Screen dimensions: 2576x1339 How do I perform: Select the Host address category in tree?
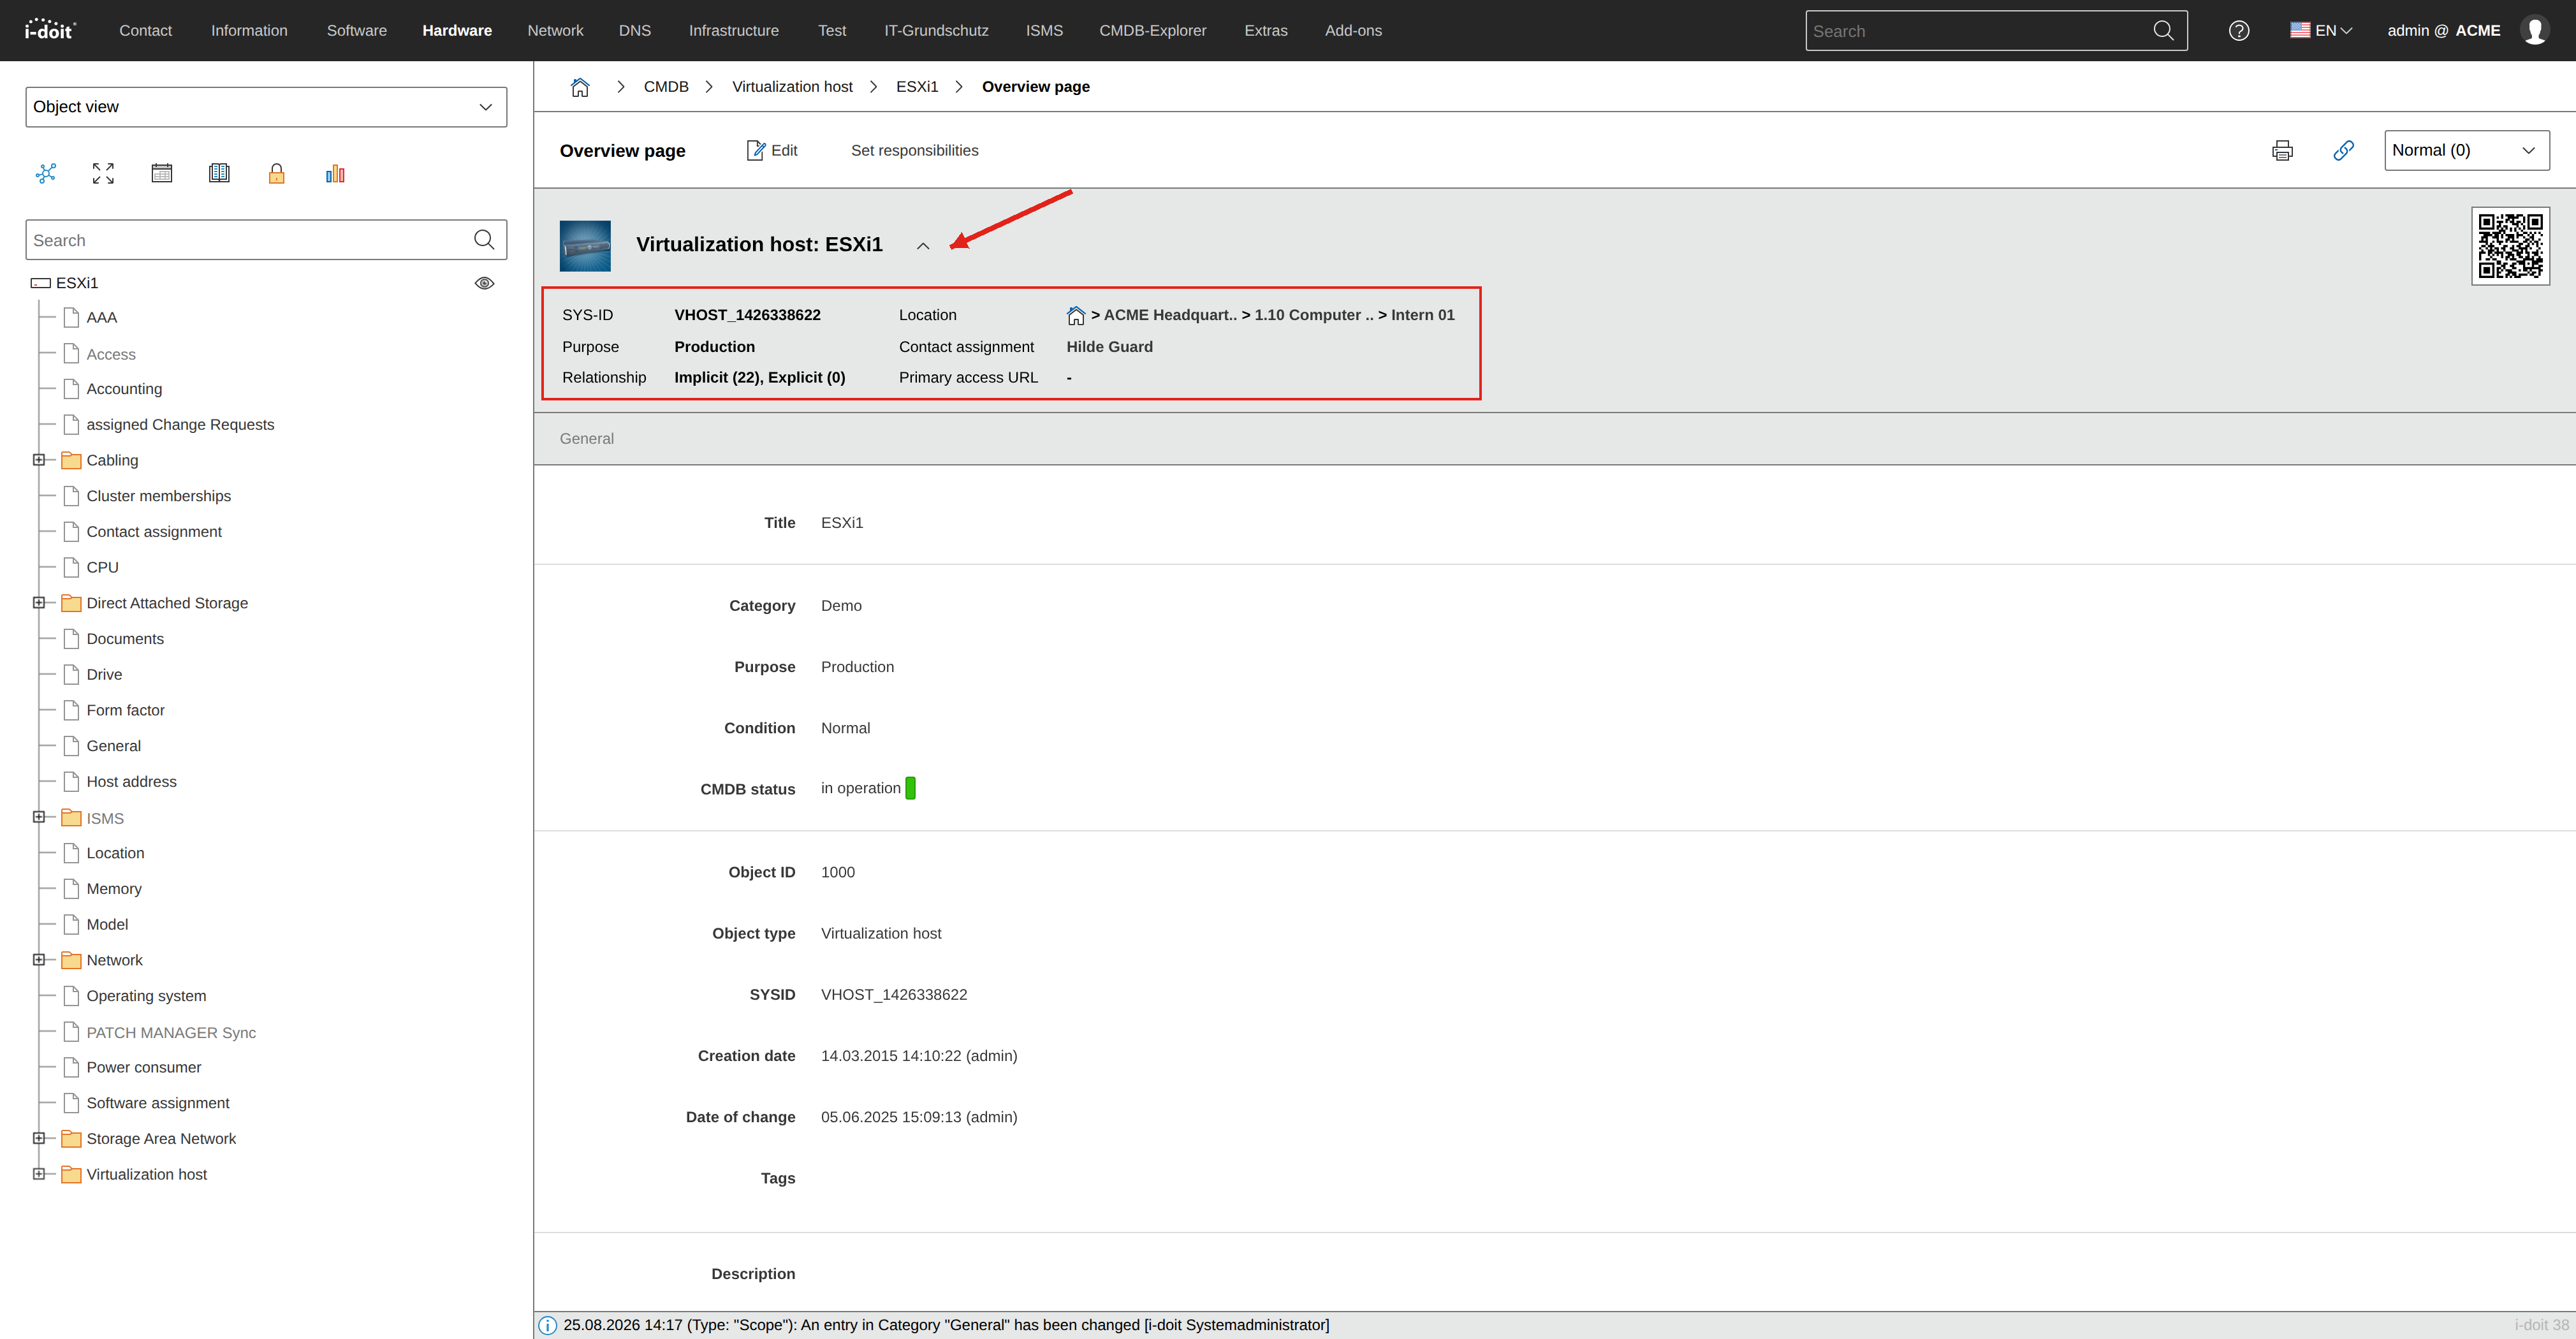[131, 782]
